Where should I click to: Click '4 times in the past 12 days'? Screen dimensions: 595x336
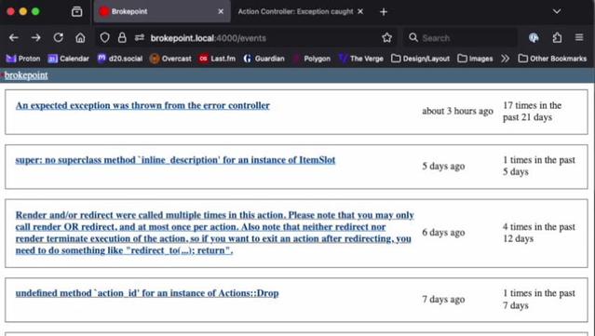click(x=539, y=233)
